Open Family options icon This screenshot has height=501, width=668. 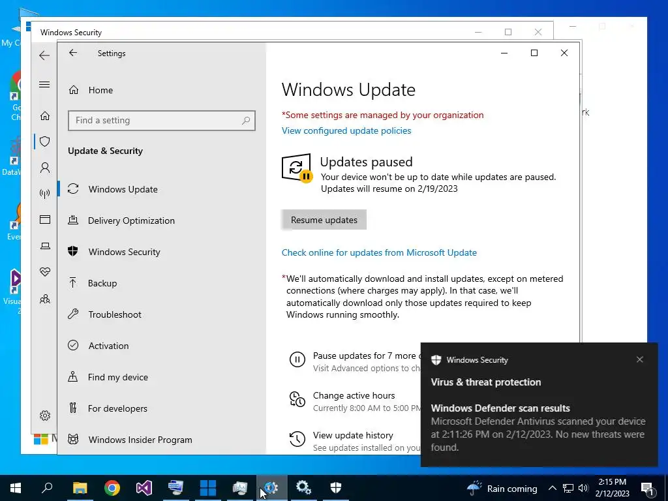click(x=45, y=299)
